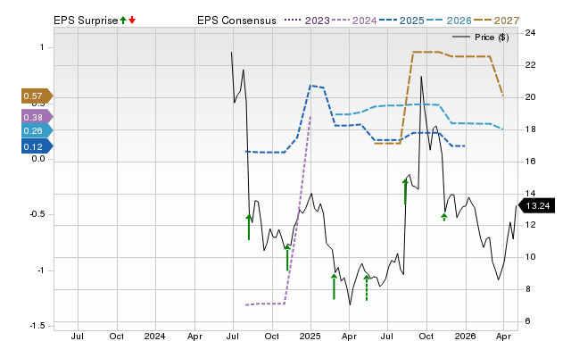571x341 pixels.
Task: Click the 2024 x-axis label
Action: point(154,336)
